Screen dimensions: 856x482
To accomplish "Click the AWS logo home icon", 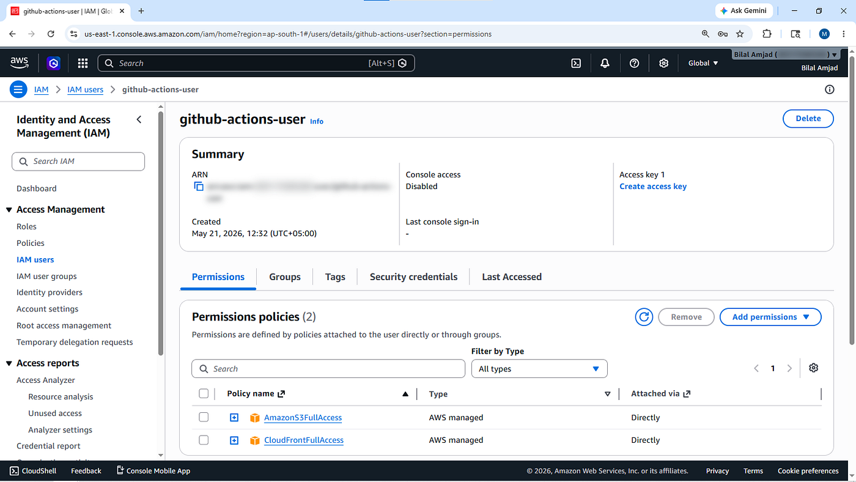I will coord(20,62).
